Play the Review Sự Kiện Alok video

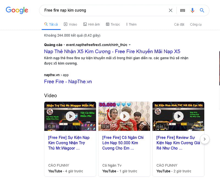pos(178,116)
